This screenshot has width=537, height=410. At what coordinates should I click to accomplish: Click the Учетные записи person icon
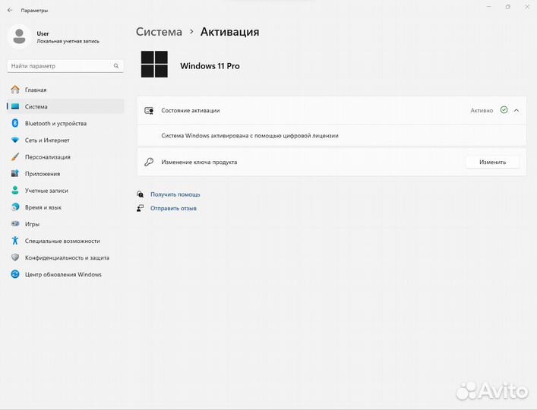pyautogui.click(x=15, y=191)
